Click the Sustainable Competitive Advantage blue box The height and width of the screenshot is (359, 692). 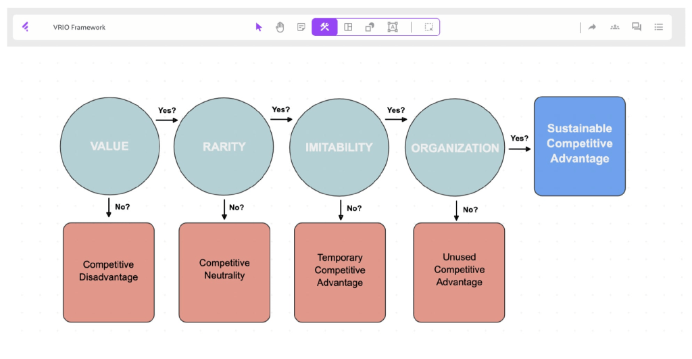(x=579, y=145)
